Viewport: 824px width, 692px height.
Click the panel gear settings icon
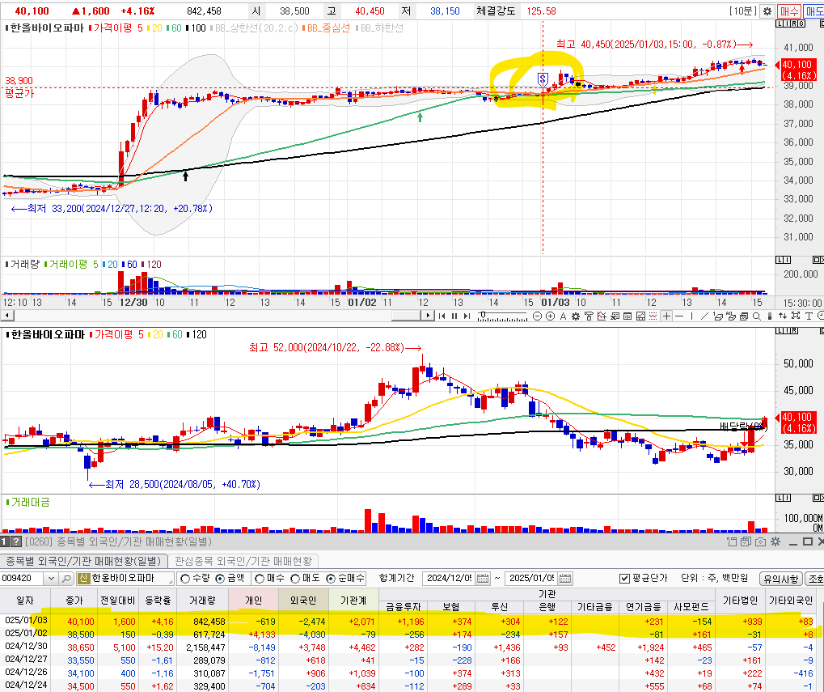click(775, 541)
